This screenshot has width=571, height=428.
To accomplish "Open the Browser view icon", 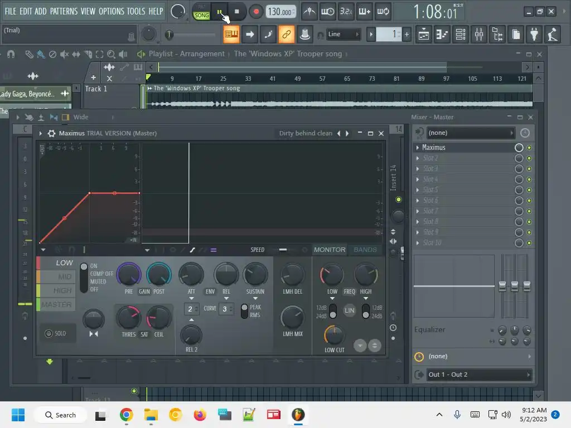I will tap(497, 35).
